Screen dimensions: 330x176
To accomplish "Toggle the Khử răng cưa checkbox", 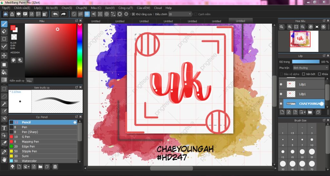I will (x=133, y=14).
